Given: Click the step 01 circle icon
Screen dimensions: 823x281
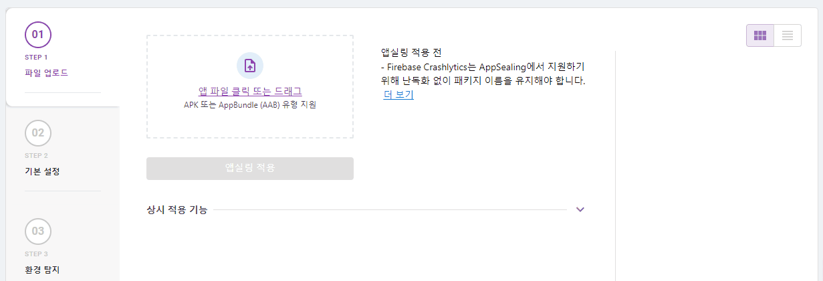Looking at the screenshot, I should pos(38,34).
